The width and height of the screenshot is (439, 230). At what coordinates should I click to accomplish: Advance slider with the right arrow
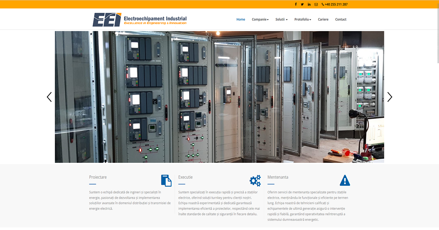point(390,97)
